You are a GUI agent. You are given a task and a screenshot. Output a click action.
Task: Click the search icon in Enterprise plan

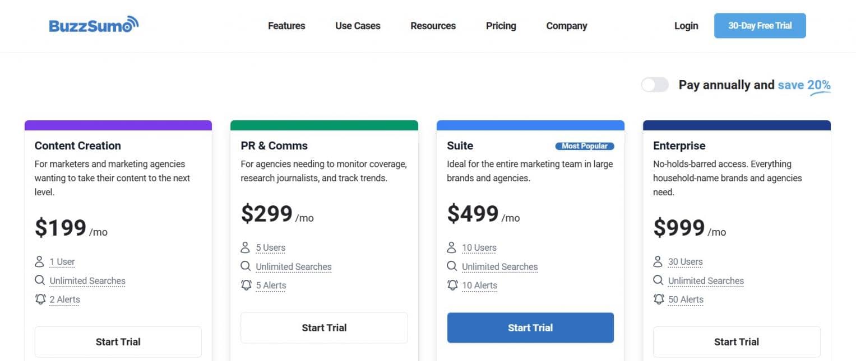point(658,280)
